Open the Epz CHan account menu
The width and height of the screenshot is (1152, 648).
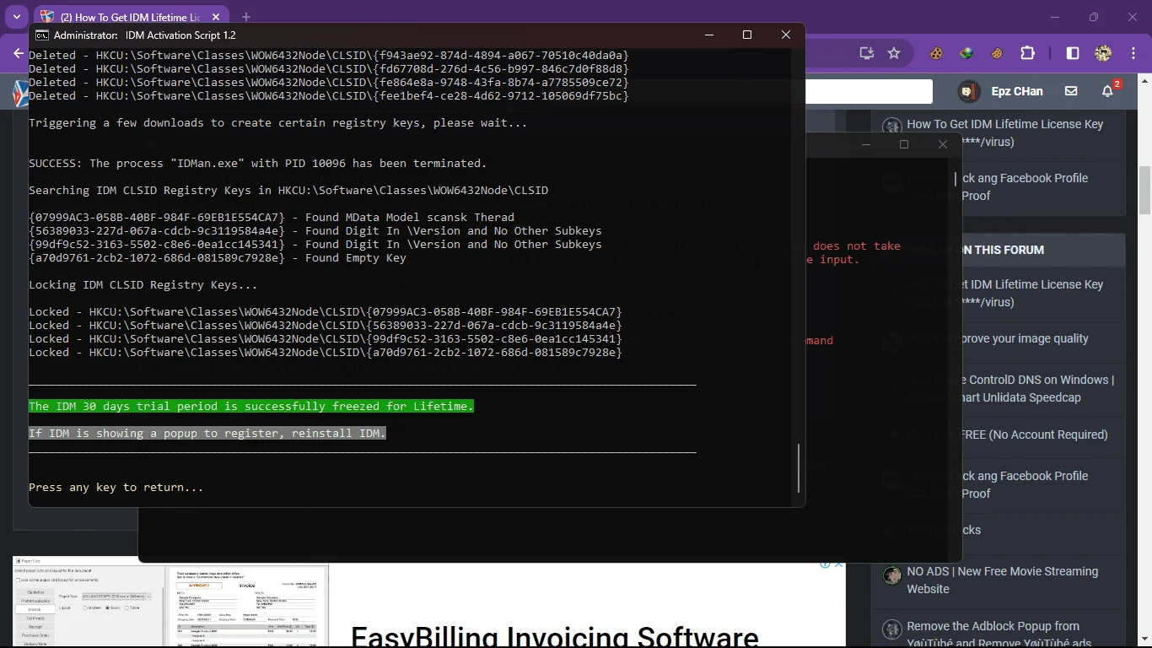(x=1017, y=91)
